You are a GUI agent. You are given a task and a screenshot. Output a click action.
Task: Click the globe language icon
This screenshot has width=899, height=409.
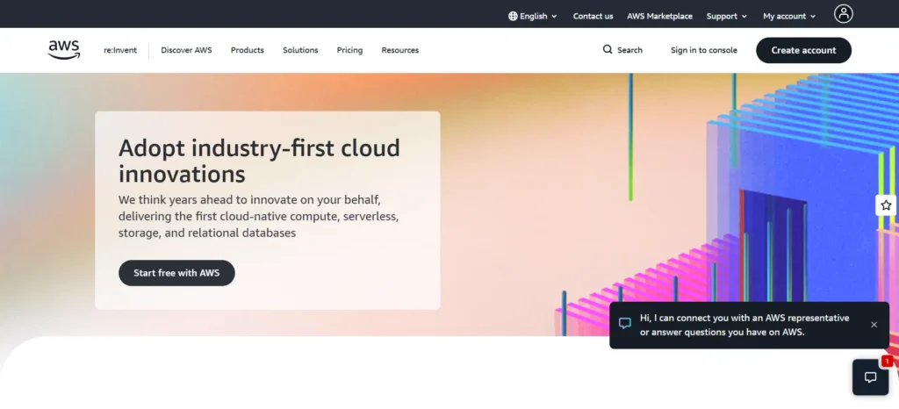(x=513, y=16)
